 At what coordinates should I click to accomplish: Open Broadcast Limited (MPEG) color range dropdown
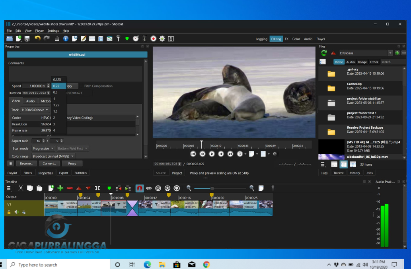click(53, 156)
